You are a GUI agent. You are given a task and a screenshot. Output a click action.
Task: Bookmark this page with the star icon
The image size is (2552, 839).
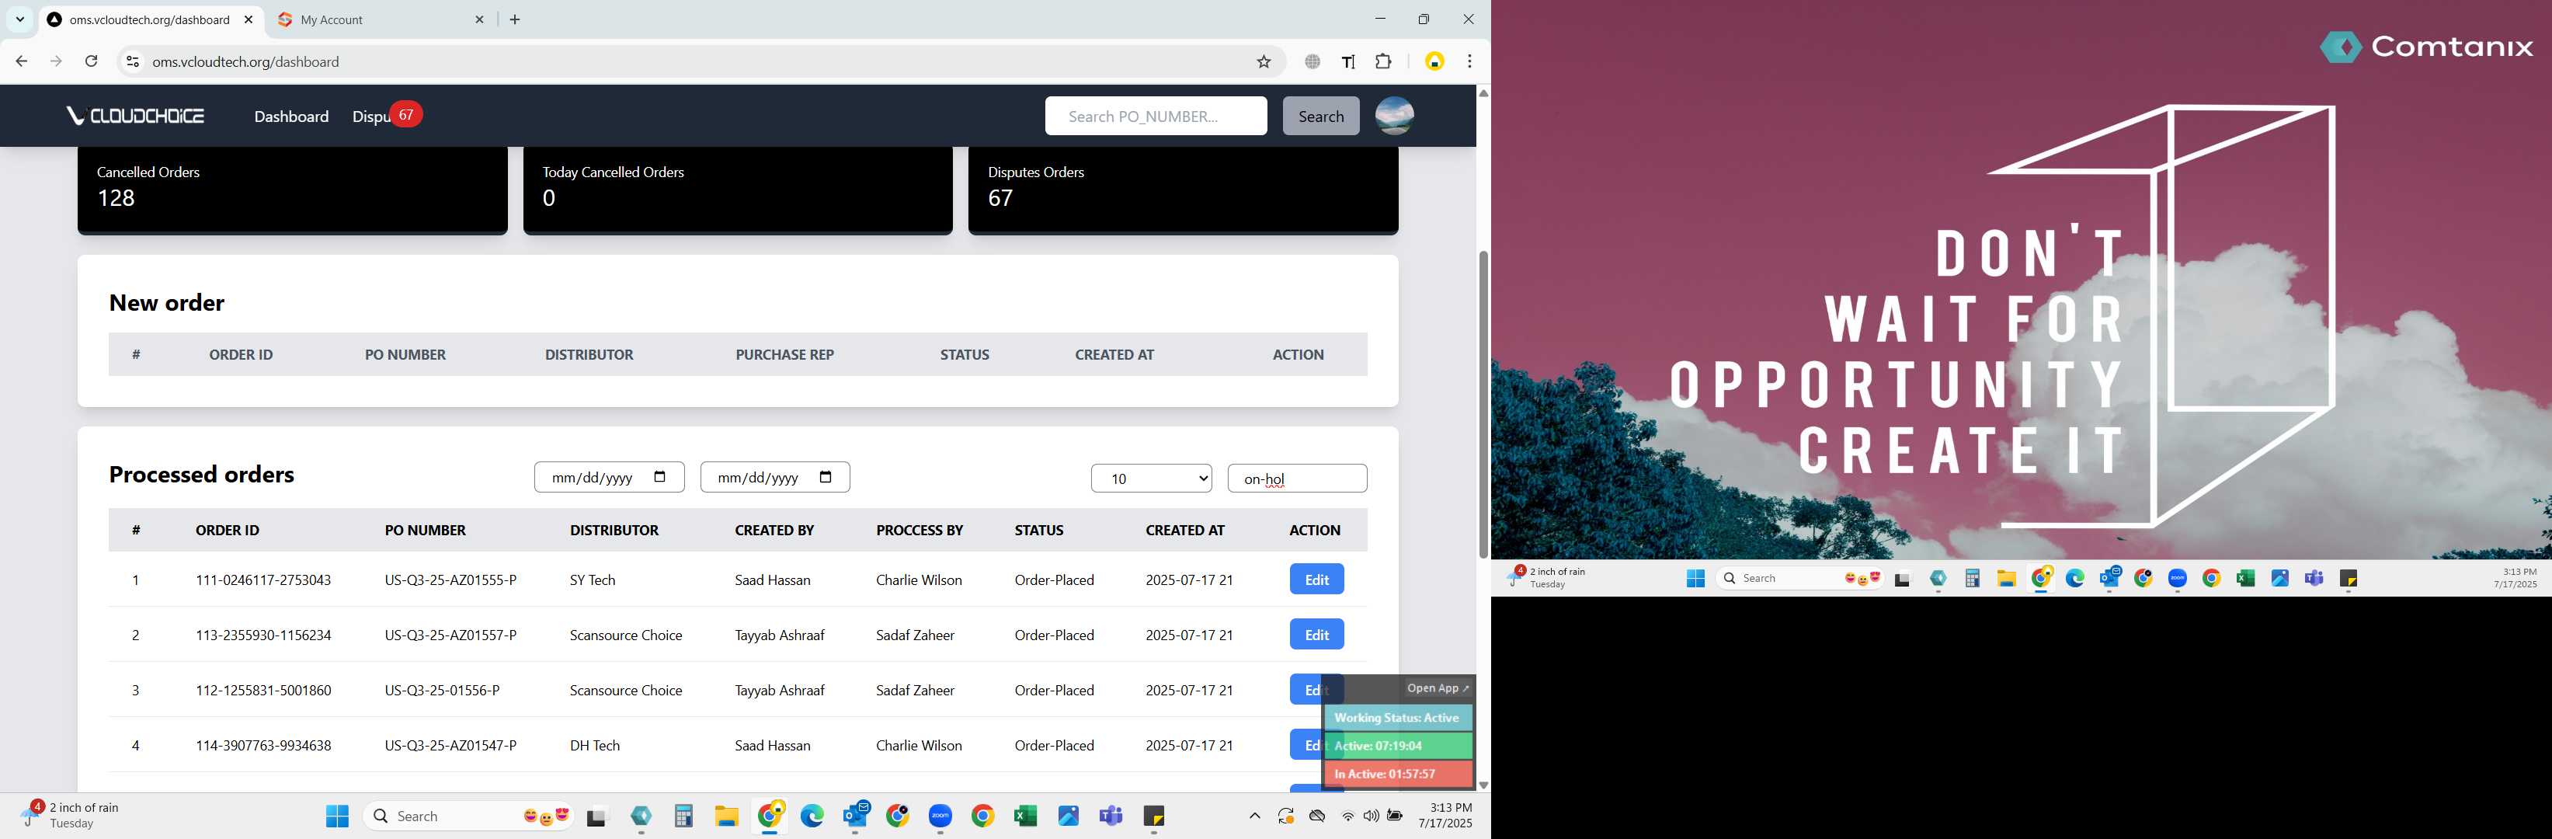[1263, 61]
